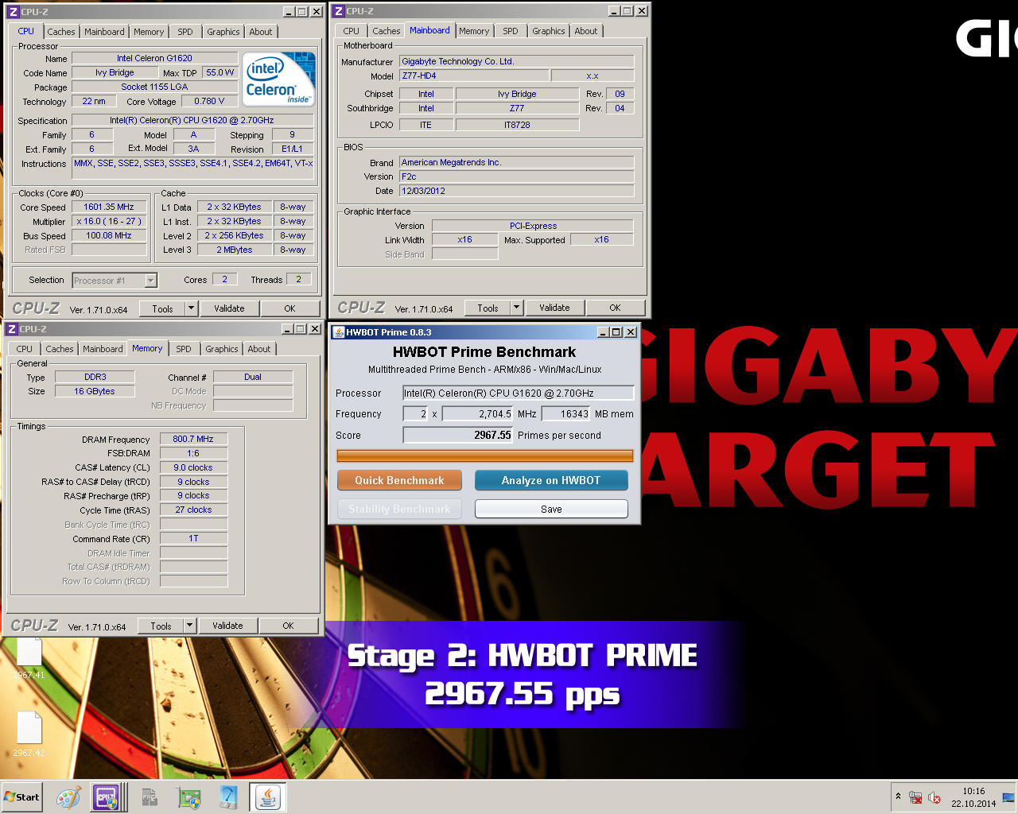
Task: Click Quick Benchmark button
Action: point(399,480)
